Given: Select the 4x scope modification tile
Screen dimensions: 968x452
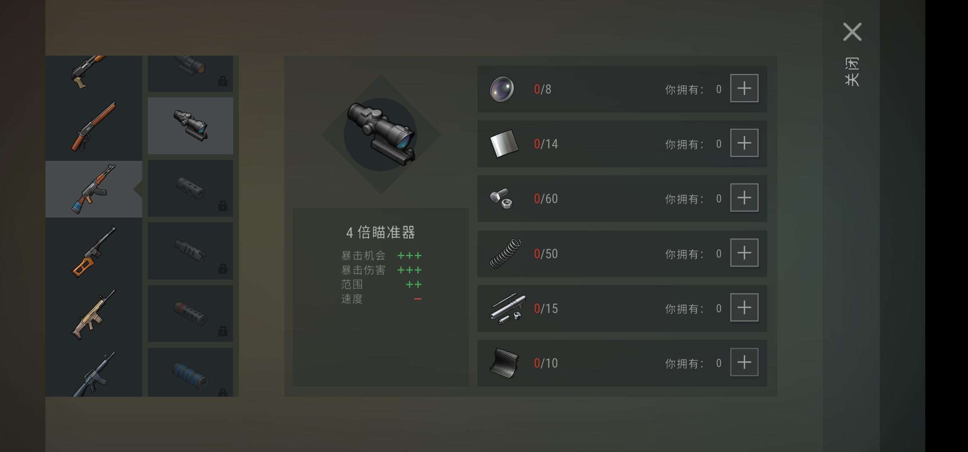Looking at the screenshot, I should [190, 126].
